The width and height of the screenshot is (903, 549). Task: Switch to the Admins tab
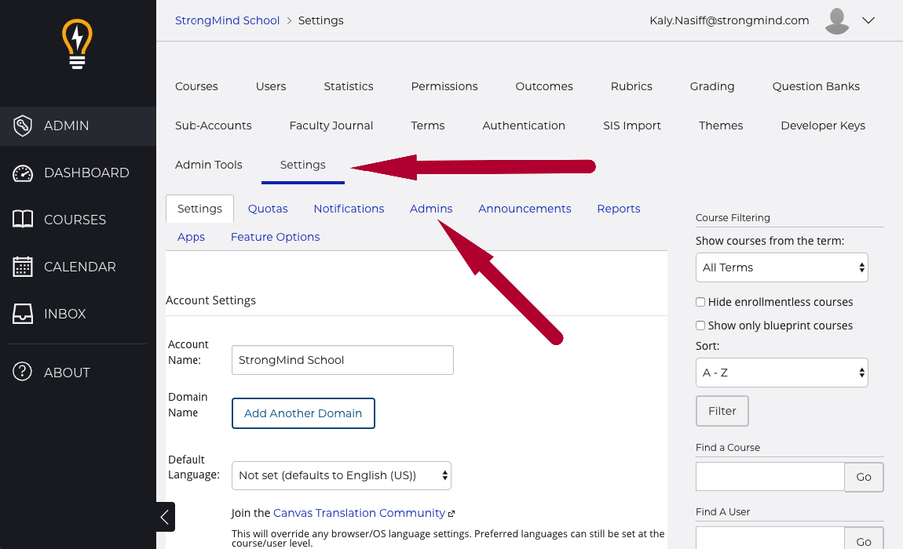click(x=431, y=209)
